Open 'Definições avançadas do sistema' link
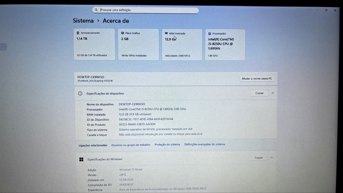This screenshot has width=343, height=193. (x=204, y=144)
